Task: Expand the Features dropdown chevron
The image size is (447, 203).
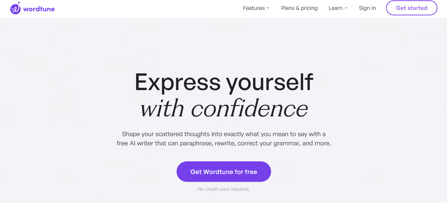Action: pos(268,8)
